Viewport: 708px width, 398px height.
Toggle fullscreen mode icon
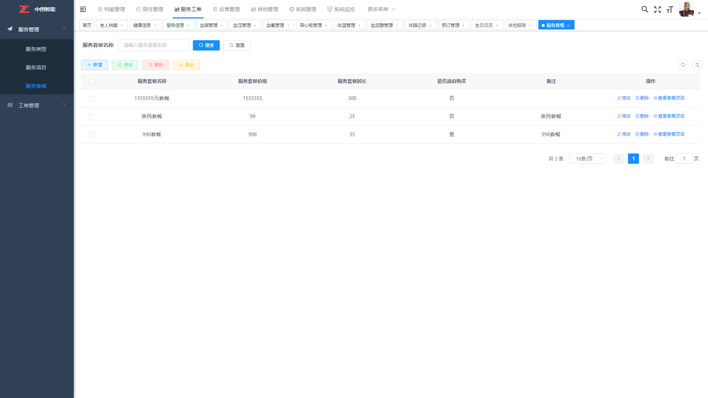click(657, 10)
